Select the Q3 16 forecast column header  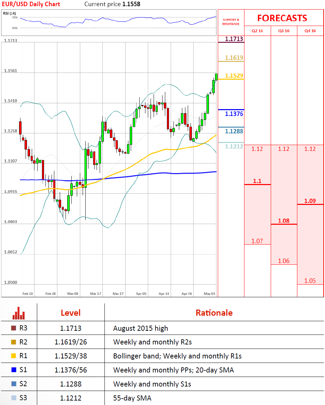point(284,31)
